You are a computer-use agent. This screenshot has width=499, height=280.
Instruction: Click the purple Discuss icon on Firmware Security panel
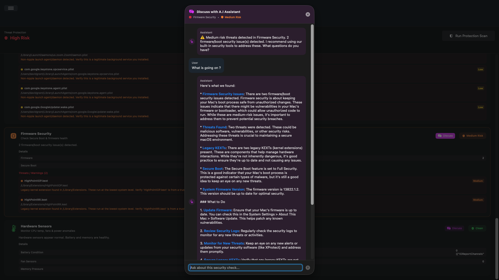click(x=440, y=136)
